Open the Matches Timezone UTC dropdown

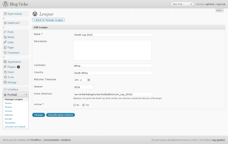82,80
